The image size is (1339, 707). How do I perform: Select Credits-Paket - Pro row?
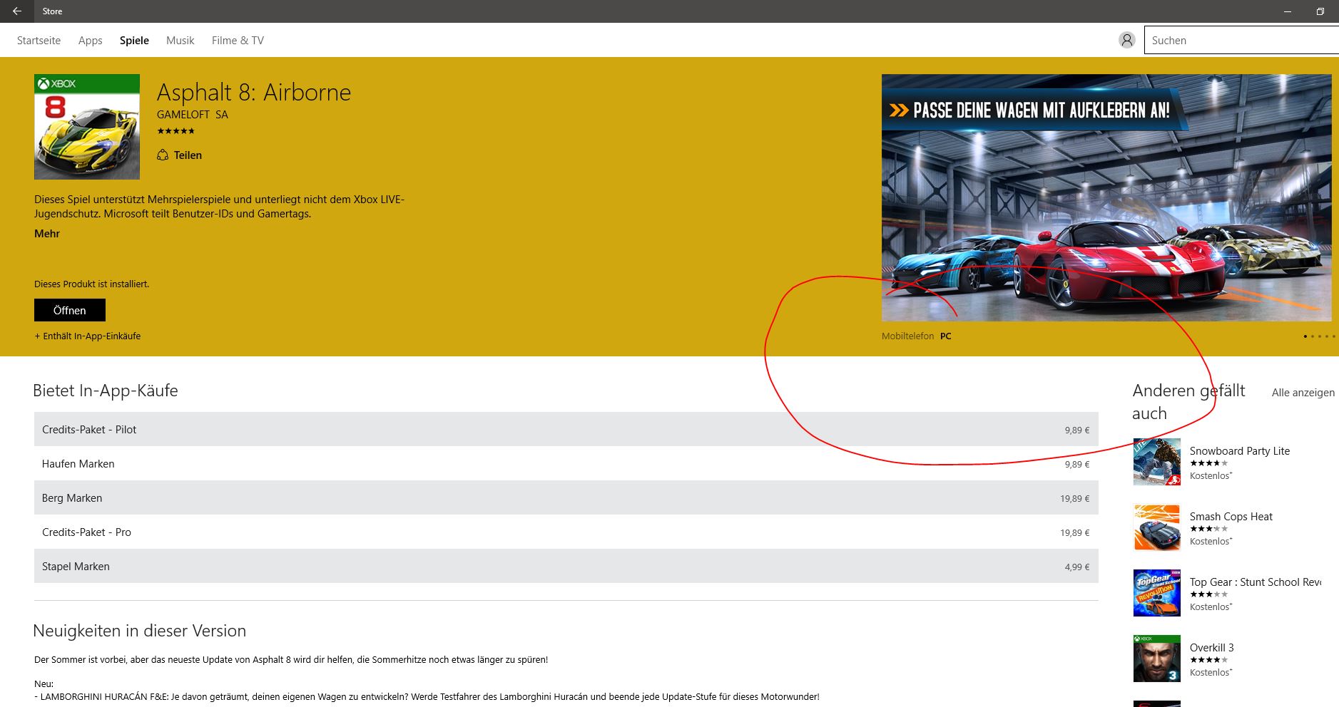(566, 532)
